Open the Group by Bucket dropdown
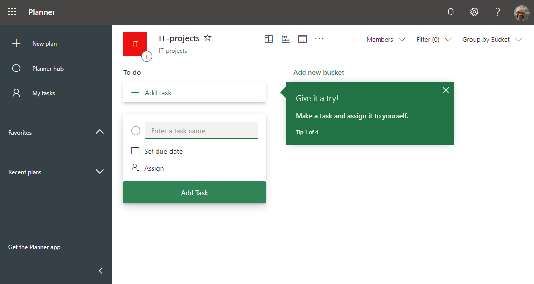This screenshot has height=284, width=534. 492,40
